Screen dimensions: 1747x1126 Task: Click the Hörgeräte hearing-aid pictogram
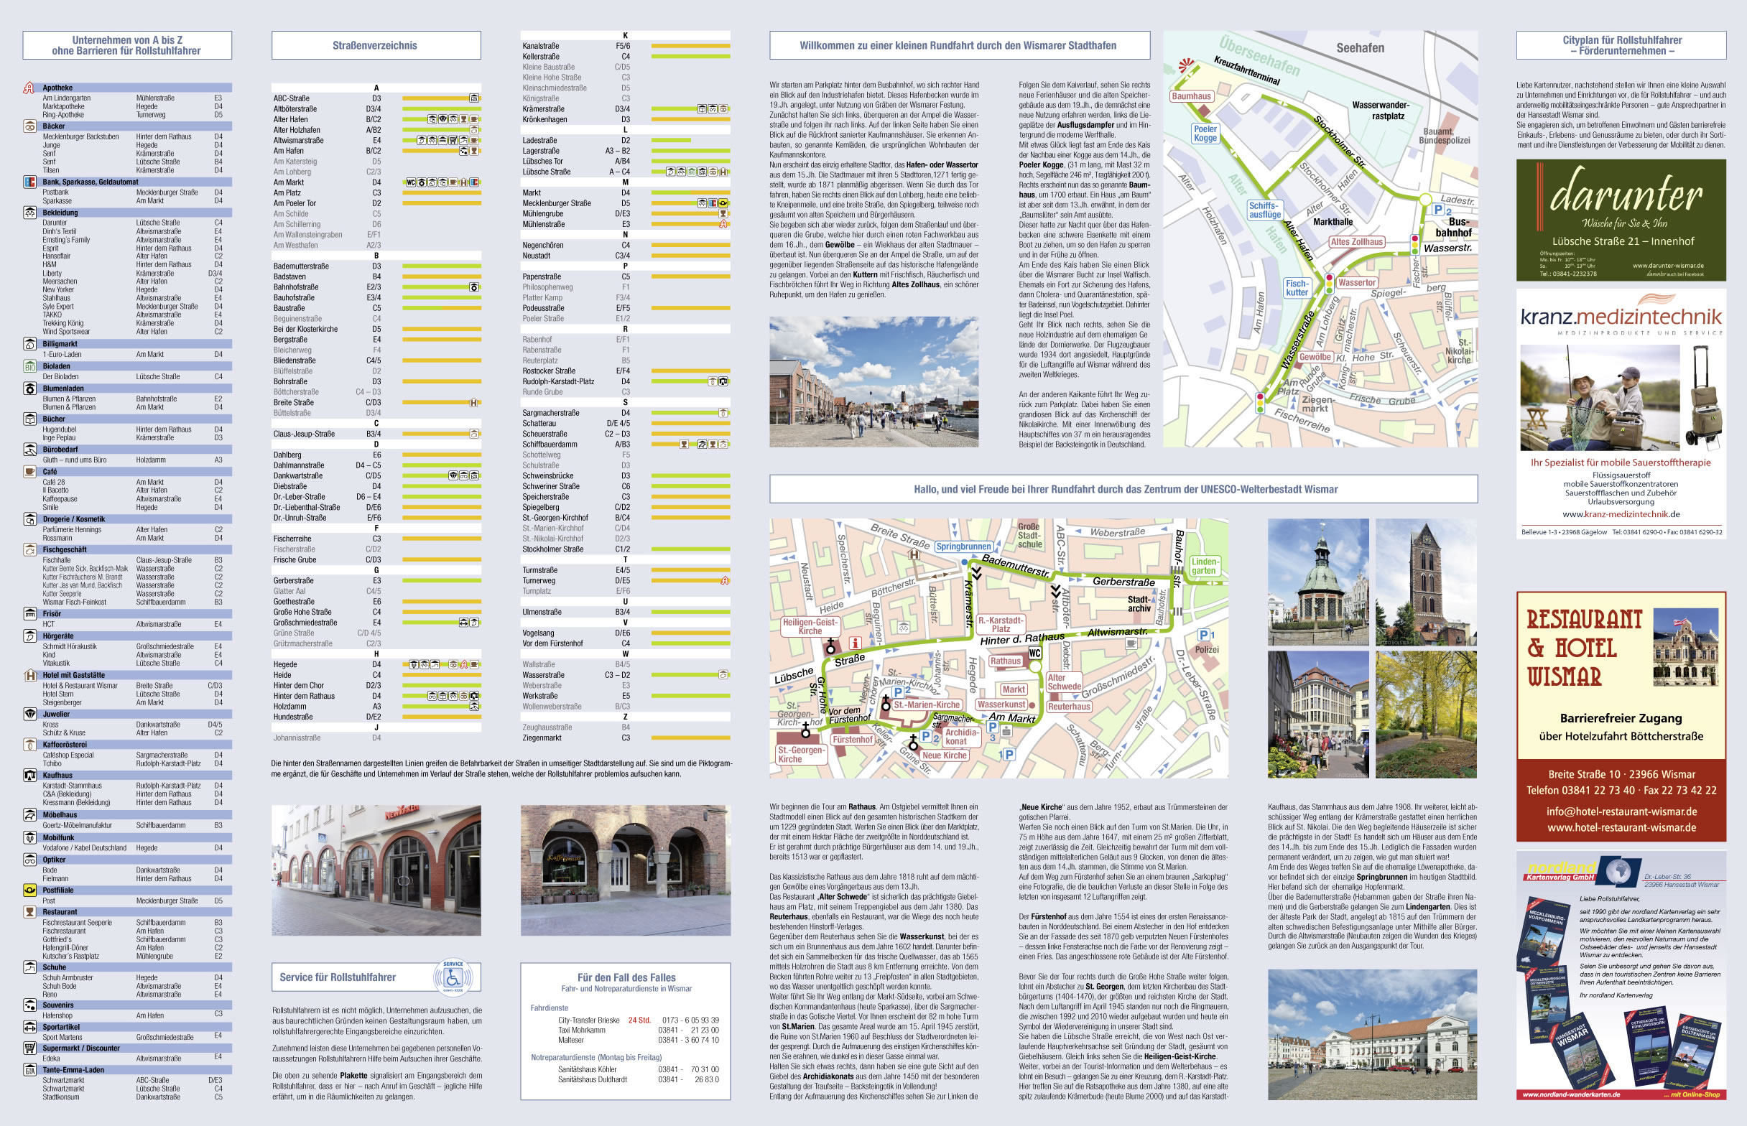coord(29,636)
